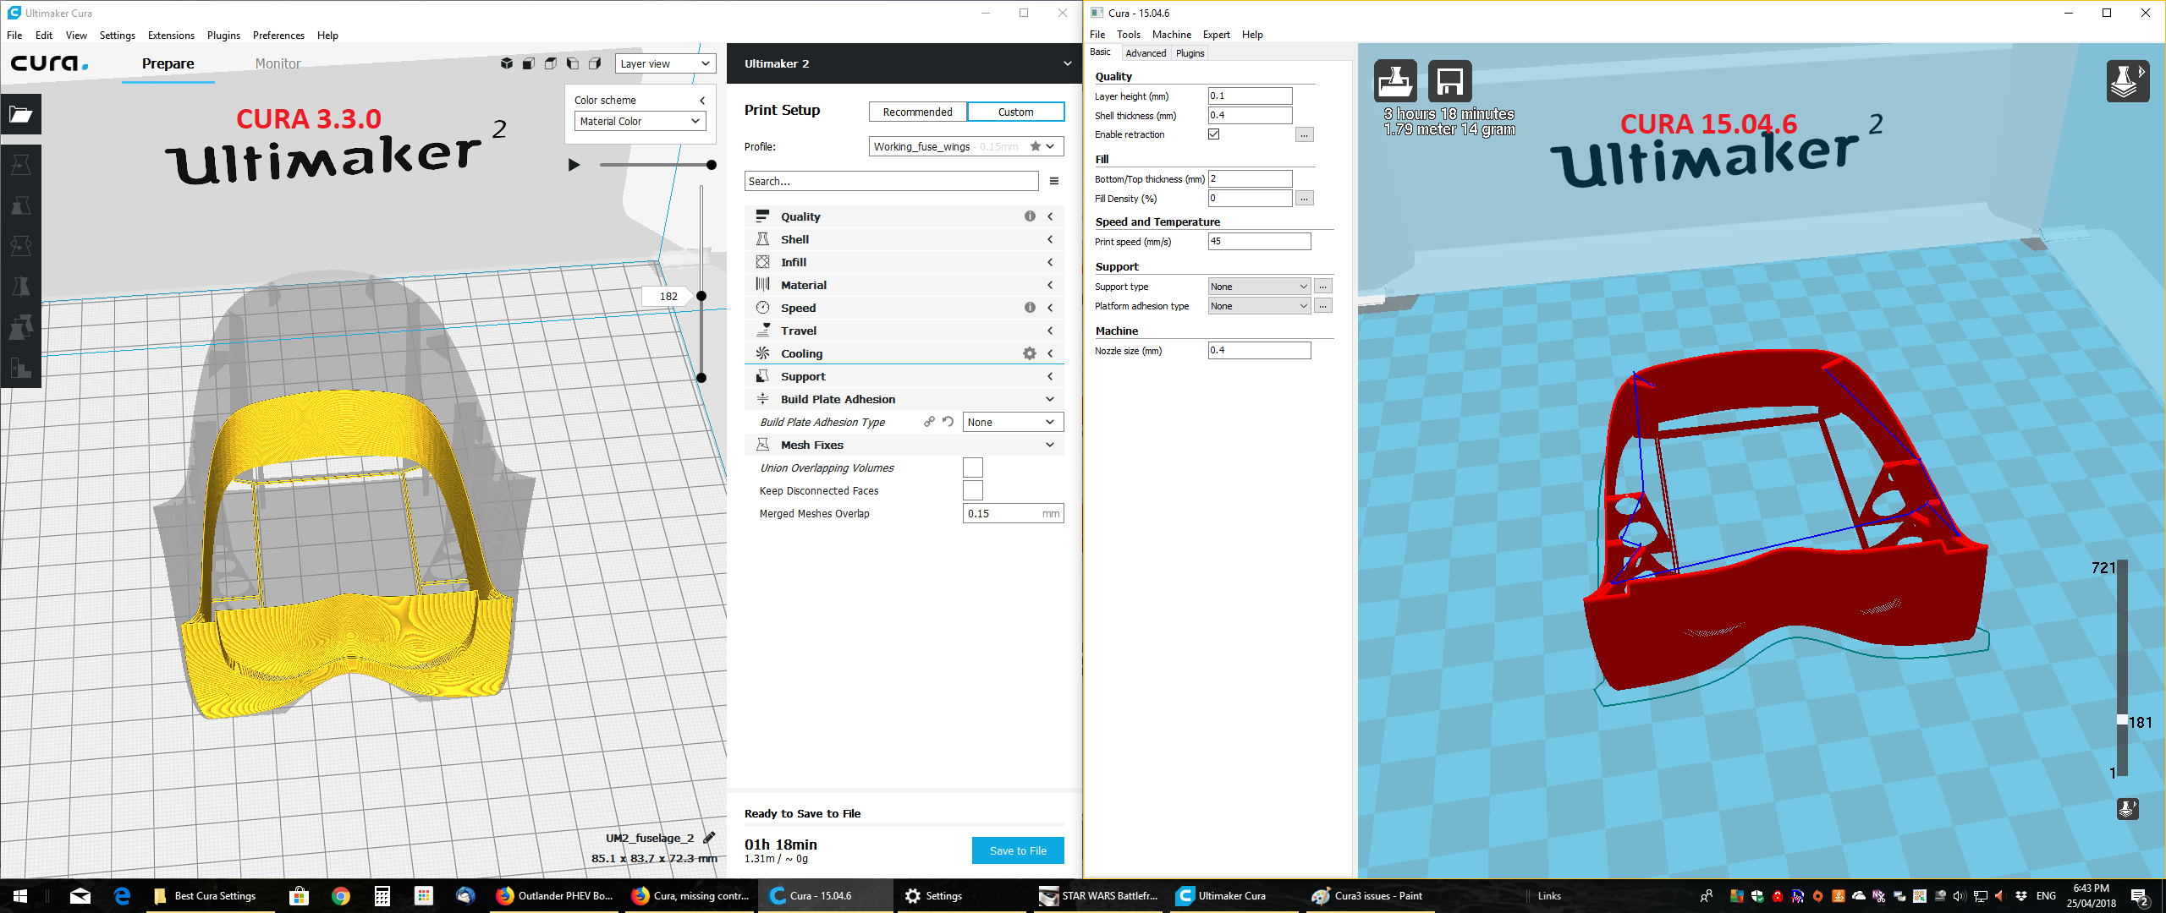
Task: Open the Plugins tab in Cura 15.04.6
Action: click(1190, 53)
